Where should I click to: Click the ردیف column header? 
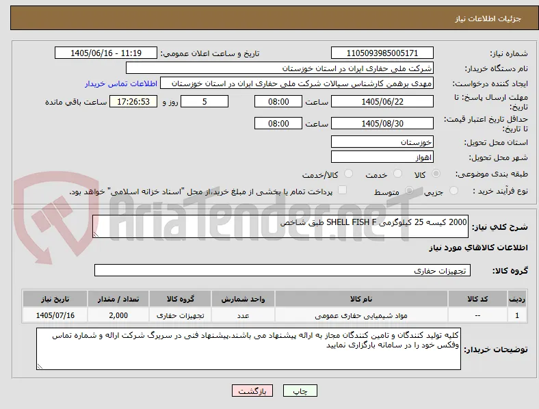(516, 299)
